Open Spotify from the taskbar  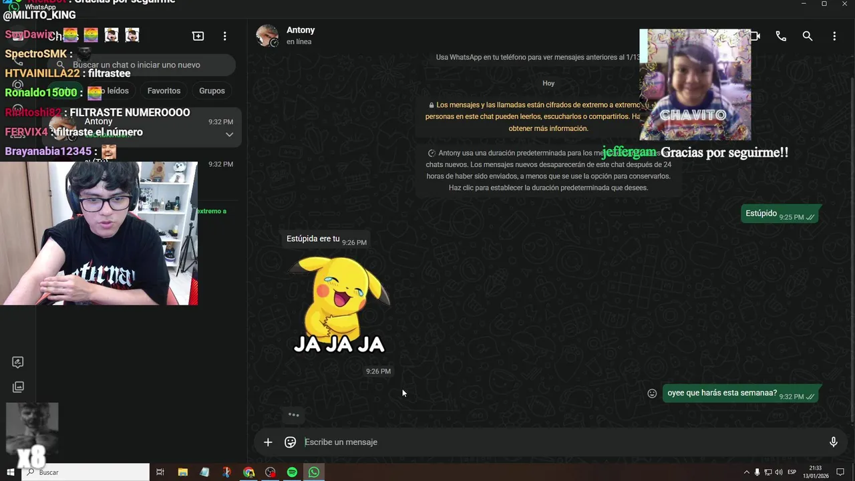[x=292, y=472]
